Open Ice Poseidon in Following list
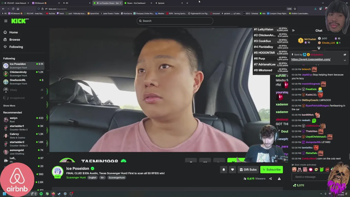 coord(23,66)
